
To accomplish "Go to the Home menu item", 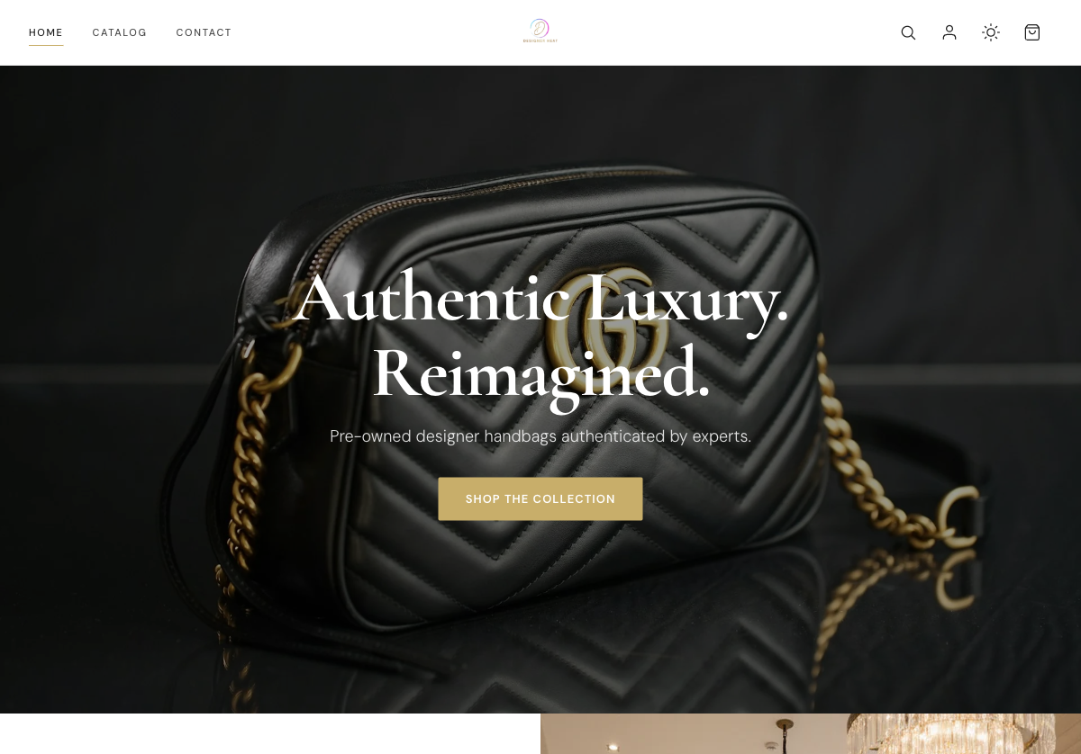I will click(46, 32).
